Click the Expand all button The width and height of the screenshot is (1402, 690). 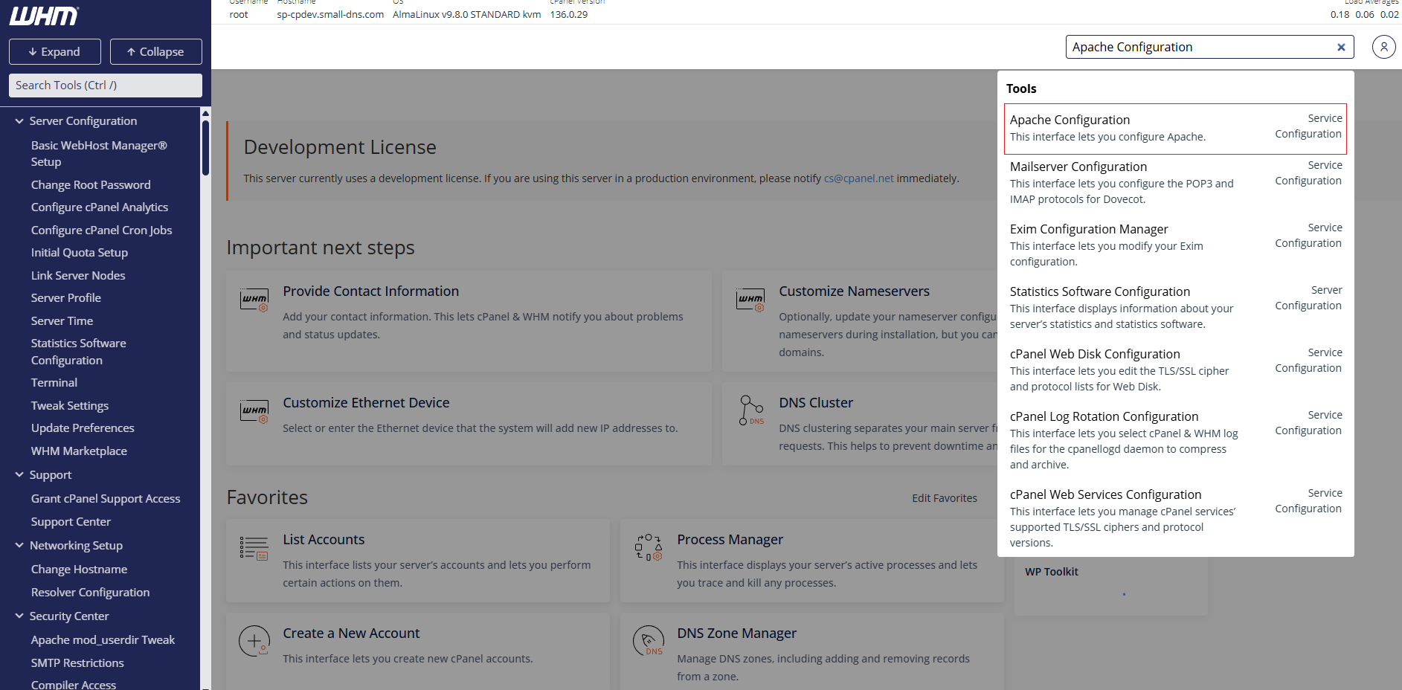pyautogui.click(x=55, y=51)
